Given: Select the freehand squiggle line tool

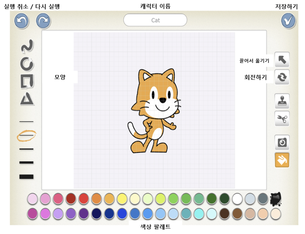Looking at the screenshot, I should (x=27, y=46).
